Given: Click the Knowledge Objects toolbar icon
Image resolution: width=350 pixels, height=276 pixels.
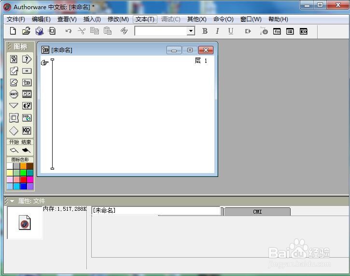Looking at the screenshot, I should [303, 31].
